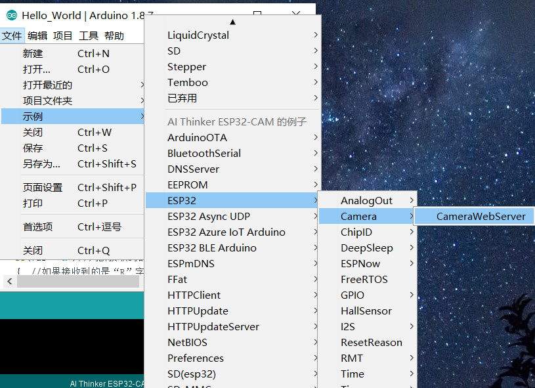
Task: Expand ESPNow submenu
Action: (367, 263)
